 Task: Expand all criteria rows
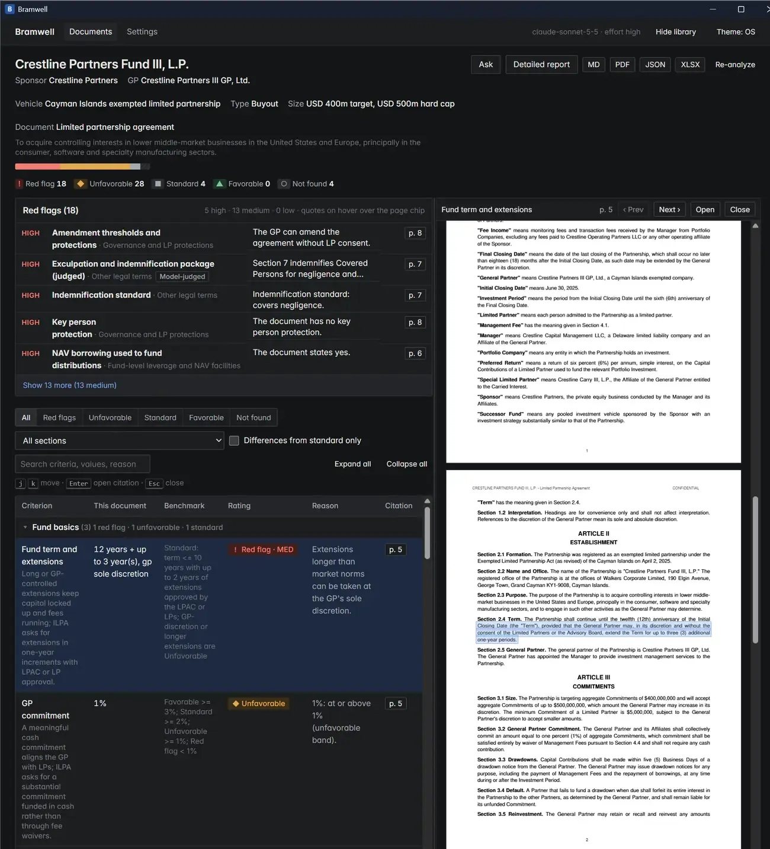coord(352,464)
